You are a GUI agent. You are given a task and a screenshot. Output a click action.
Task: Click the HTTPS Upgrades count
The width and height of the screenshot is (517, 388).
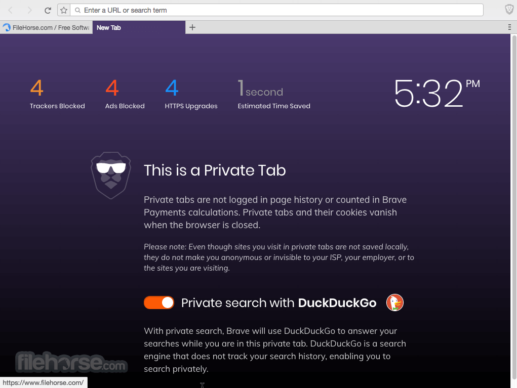click(x=172, y=88)
